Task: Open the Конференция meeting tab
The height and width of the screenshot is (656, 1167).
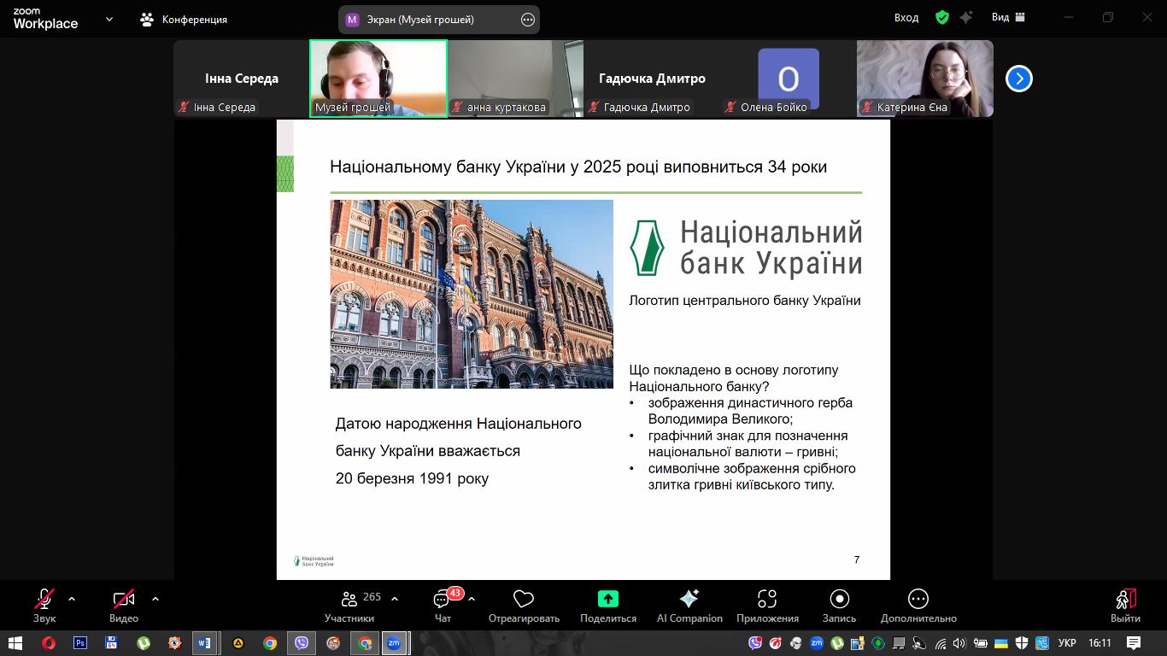Action: tap(184, 19)
